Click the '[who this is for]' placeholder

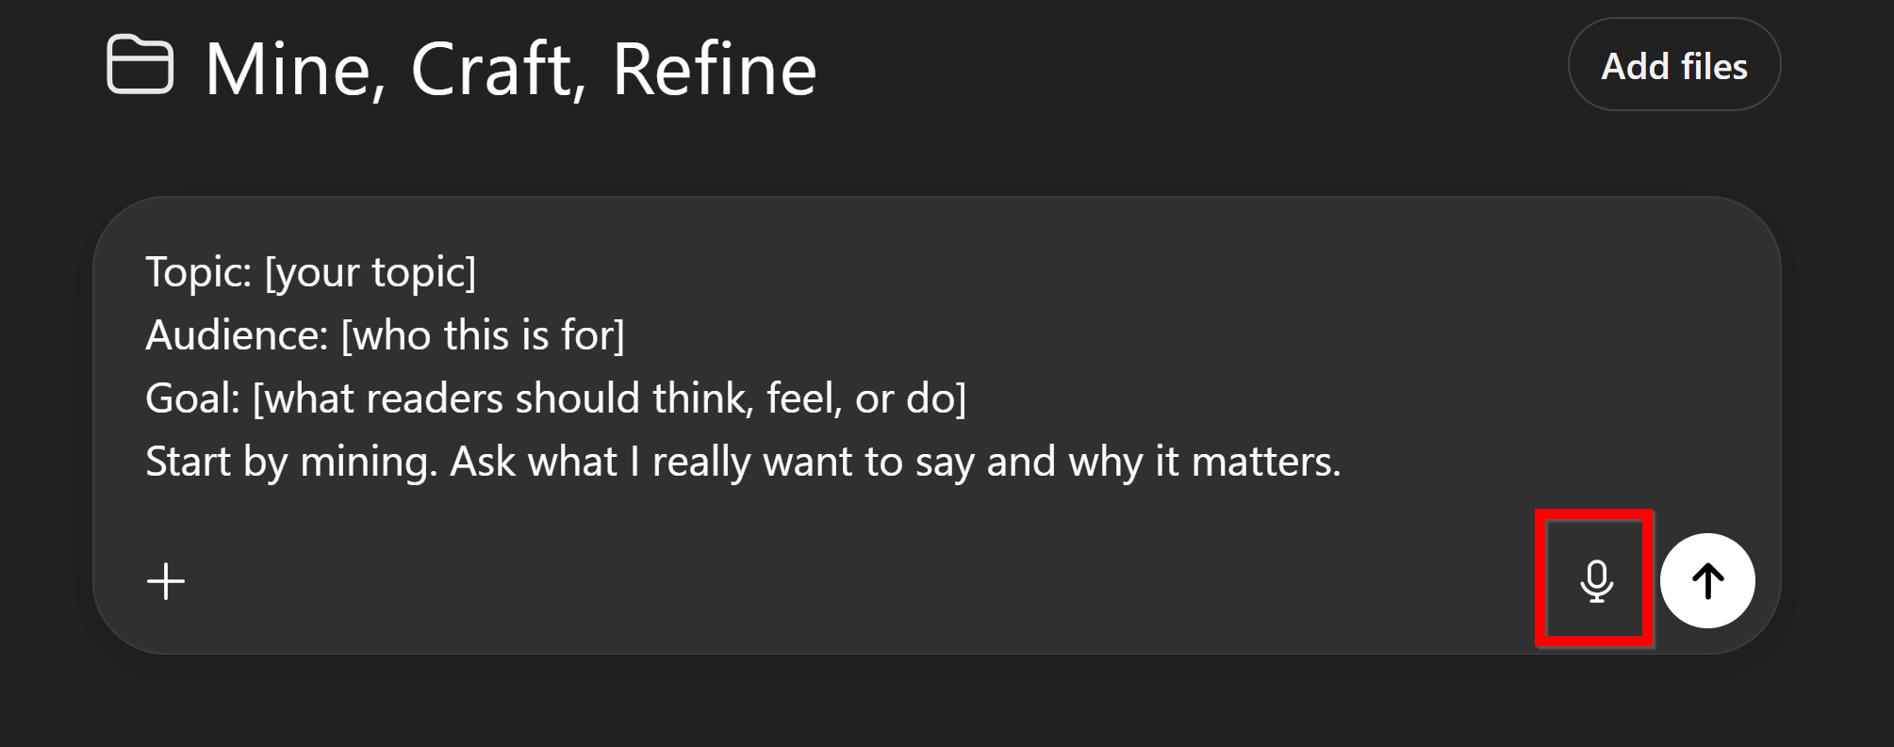coord(483,335)
